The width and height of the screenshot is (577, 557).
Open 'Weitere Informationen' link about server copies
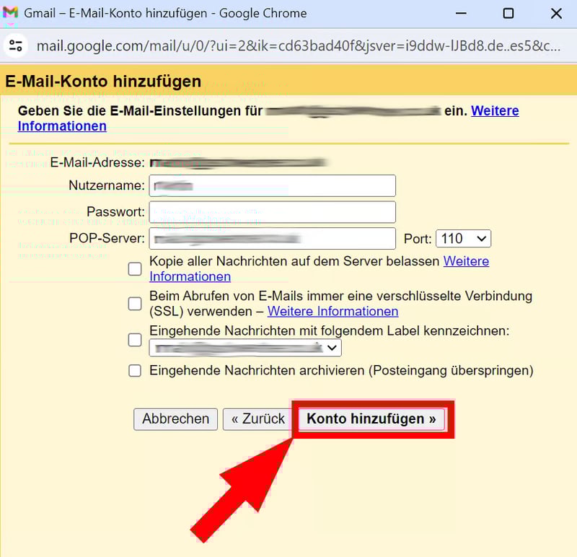pos(466,261)
